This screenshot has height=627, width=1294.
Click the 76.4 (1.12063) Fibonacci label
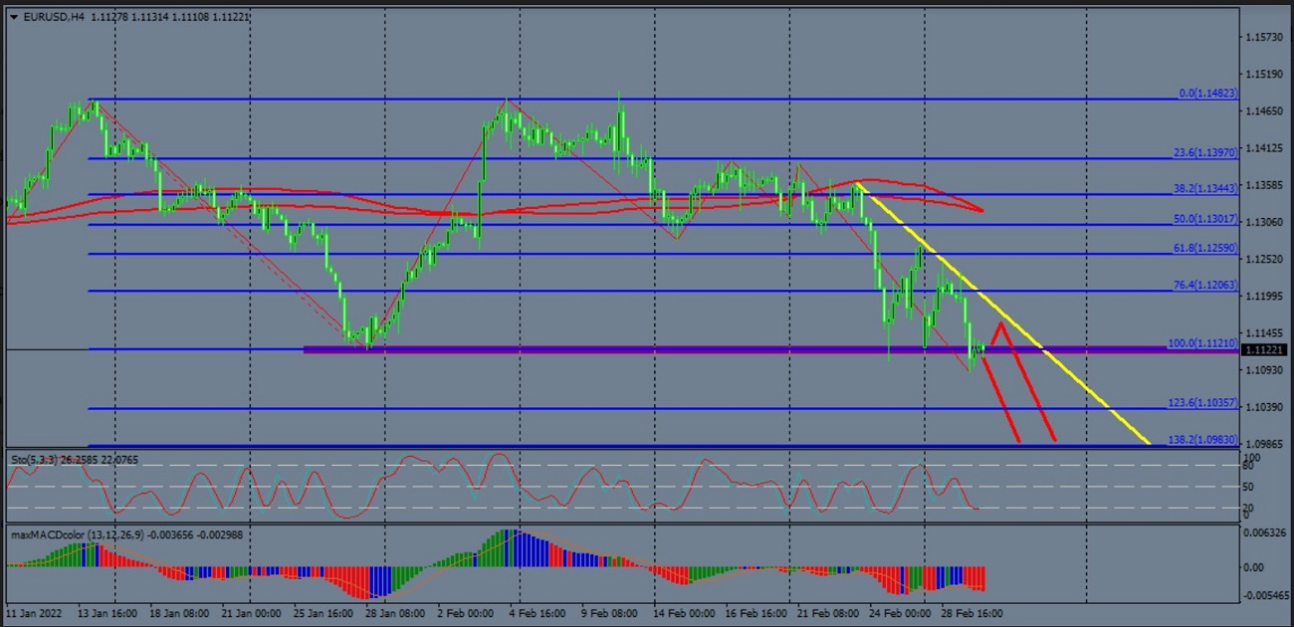pos(1205,285)
